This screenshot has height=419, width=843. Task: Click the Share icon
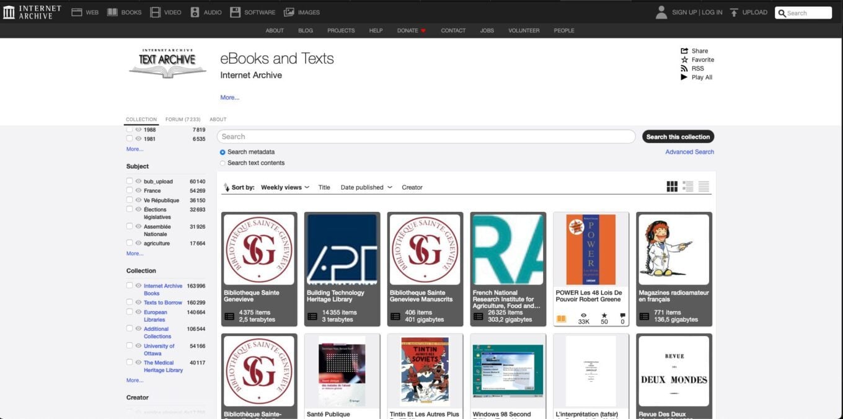[684, 51]
